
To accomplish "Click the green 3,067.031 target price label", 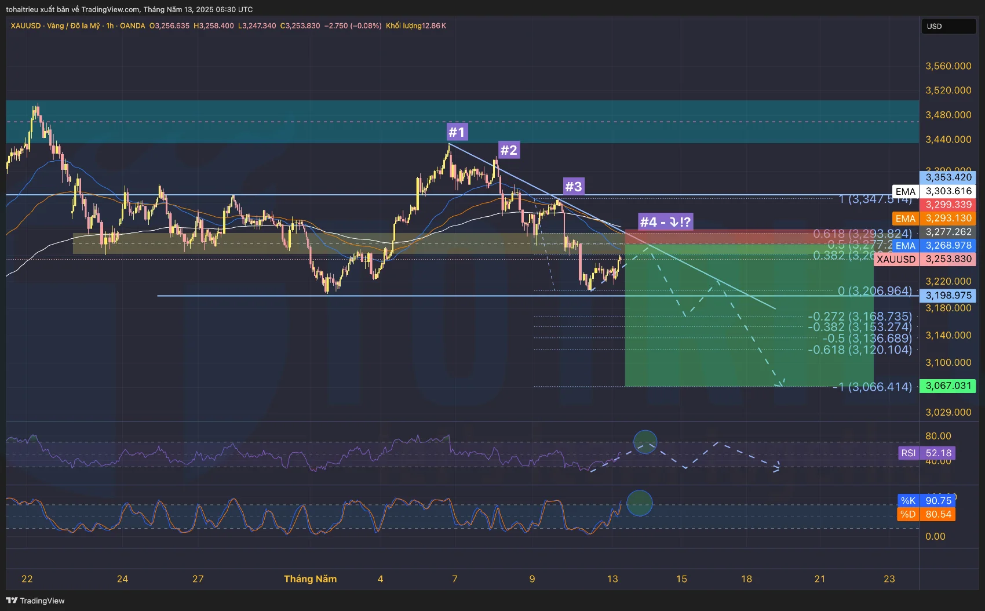I will click(948, 385).
